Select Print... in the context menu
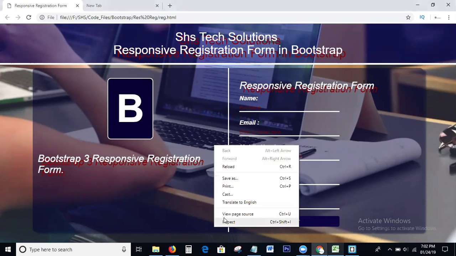456x256 pixels. pyautogui.click(x=256, y=186)
